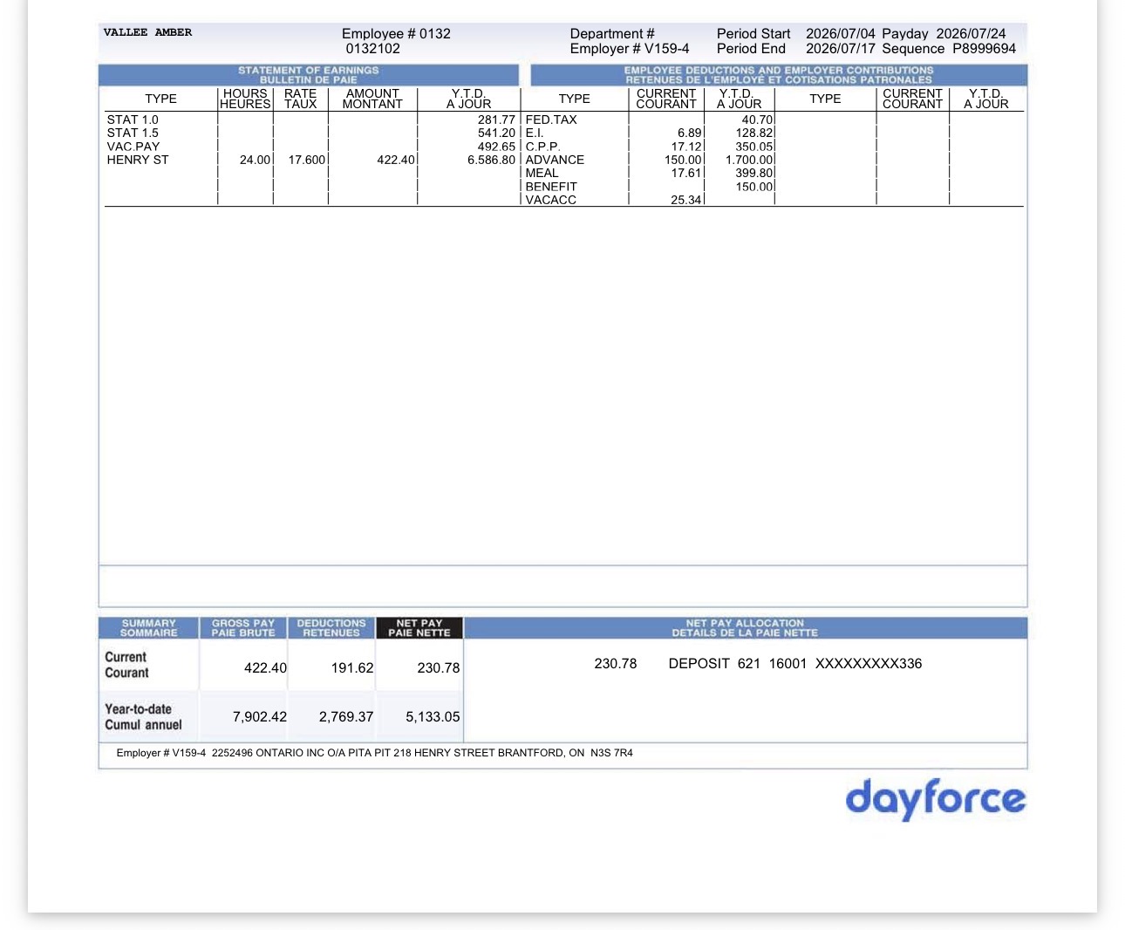Select the E.I. current amount 6.89
This screenshot has width=1125, height=930.
[689, 133]
